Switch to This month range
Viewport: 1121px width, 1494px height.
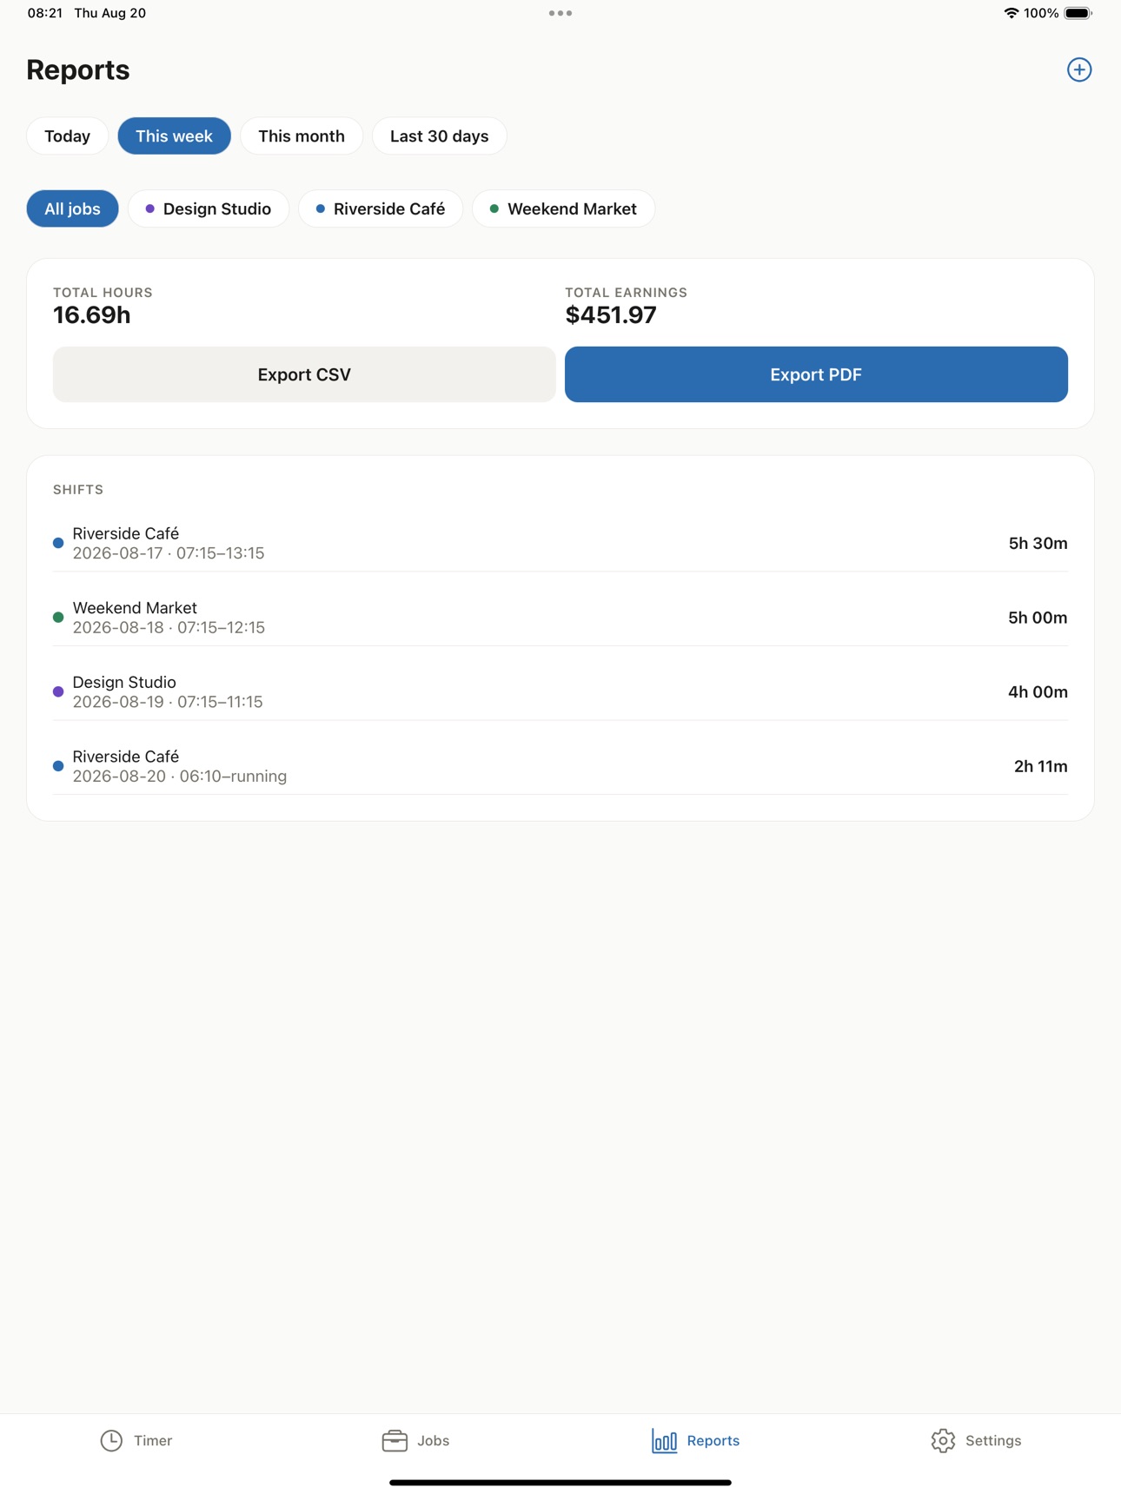pos(302,136)
